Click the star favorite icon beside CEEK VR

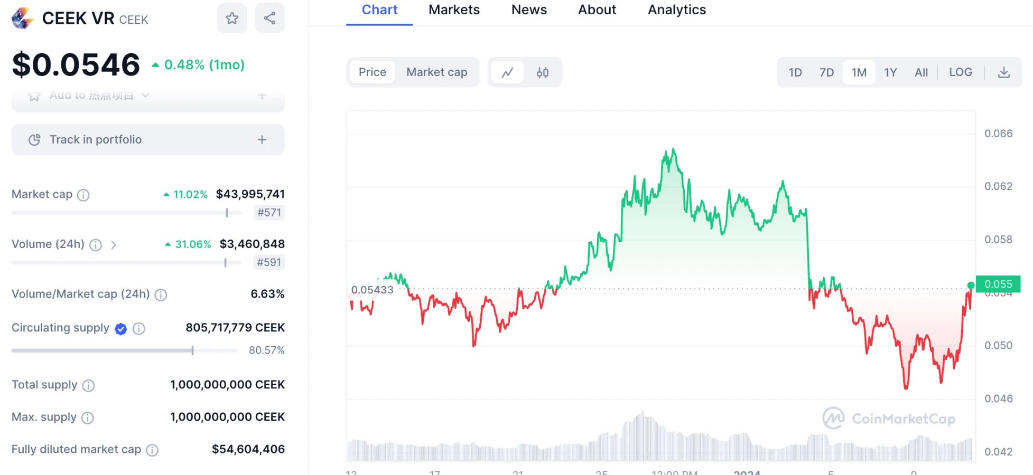click(x=232, y=18)
